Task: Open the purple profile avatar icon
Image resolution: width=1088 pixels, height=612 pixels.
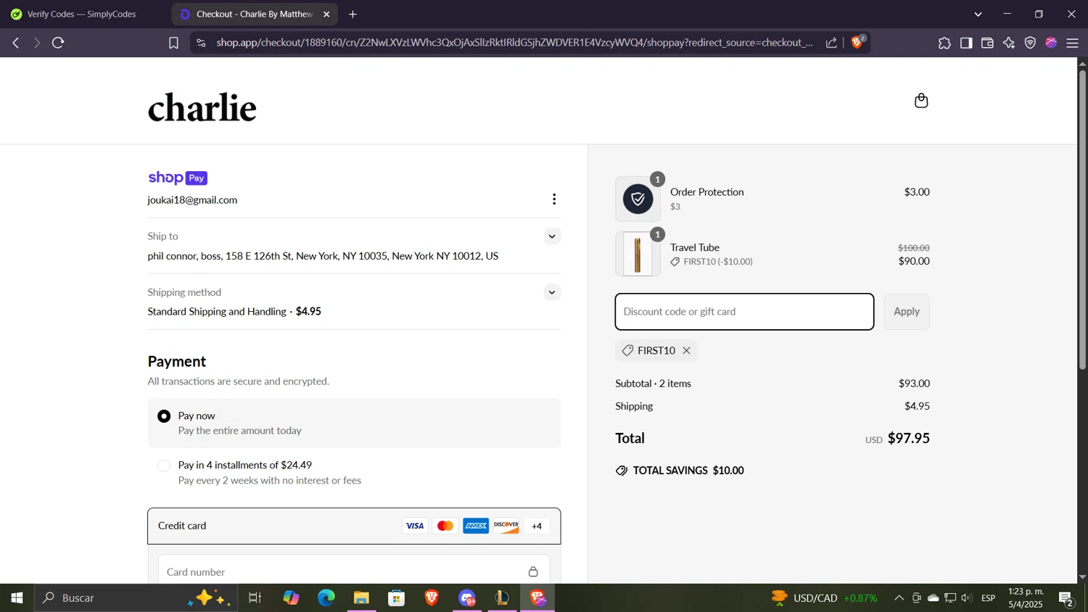Action: 1051,43
